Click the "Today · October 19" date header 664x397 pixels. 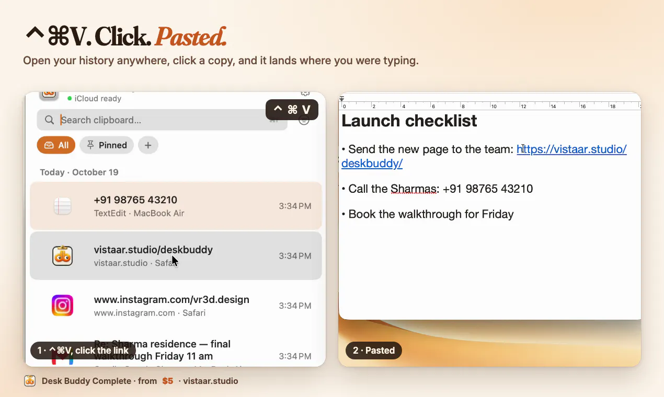click(79, 172)
